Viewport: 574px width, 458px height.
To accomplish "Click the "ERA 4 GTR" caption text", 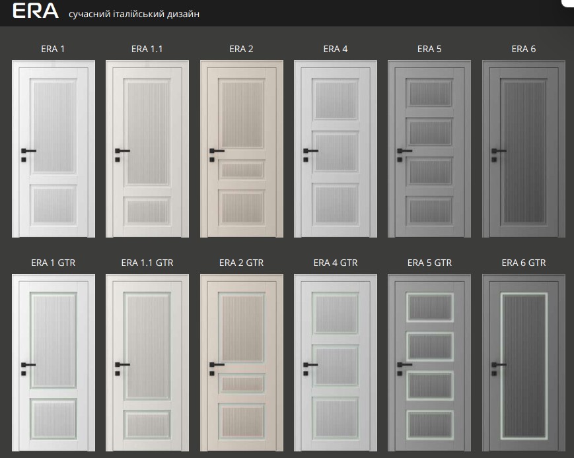I will tap(336, 263).
